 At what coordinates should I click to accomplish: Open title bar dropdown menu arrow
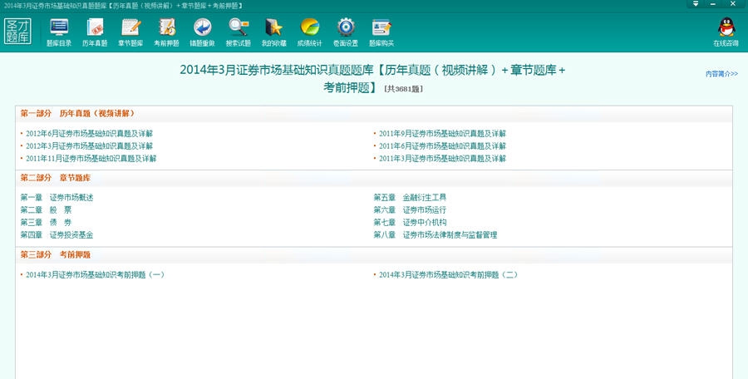[x=696, y=4]
